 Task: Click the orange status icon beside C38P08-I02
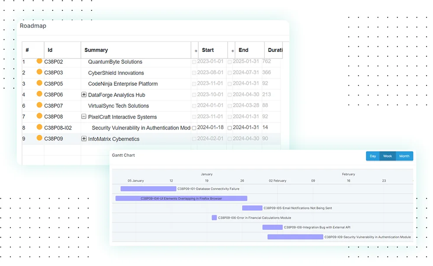coord(40,127)
